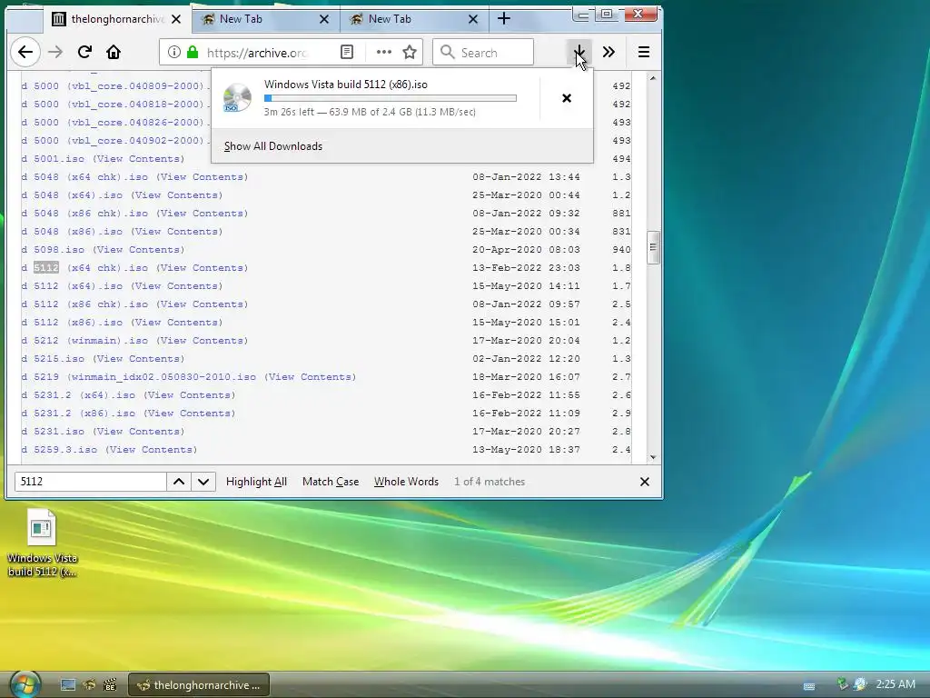This screenshot has height=698, width=930.
Task: Click the tray icon beside the clock
Action: click(860, 684)
